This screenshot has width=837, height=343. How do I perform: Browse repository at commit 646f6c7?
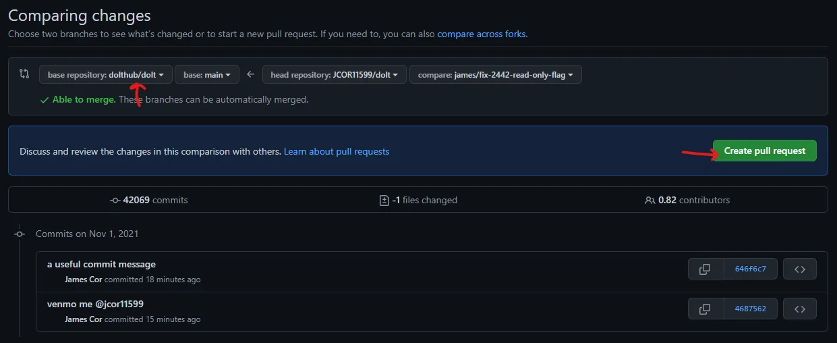[x=799, y=269]
